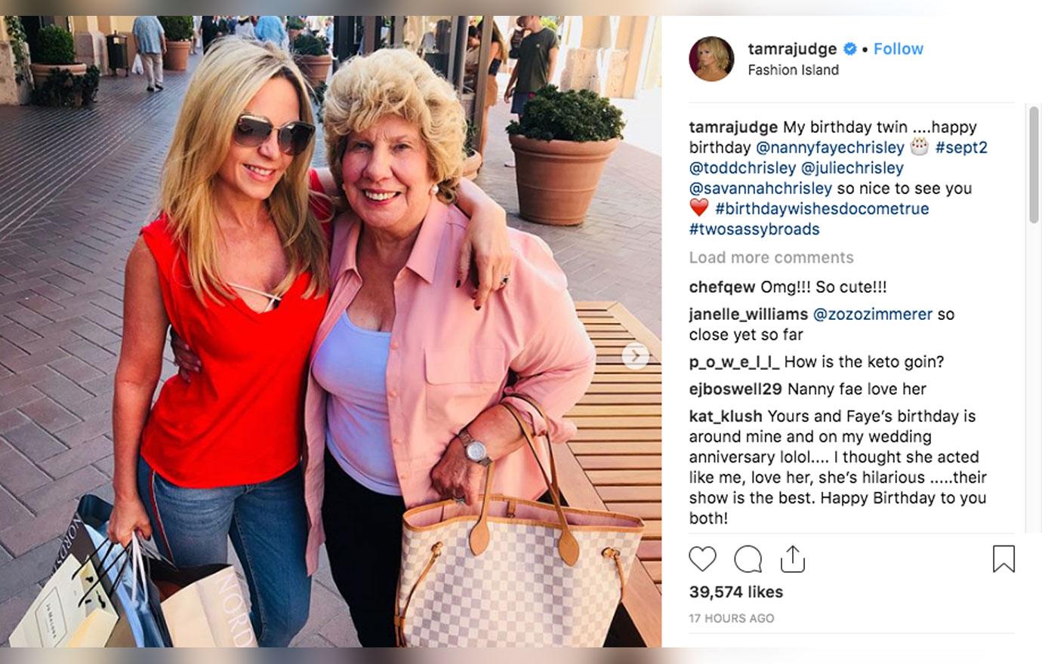Open the @zozozimmerer mention in comments
This screenshot has height=664, width=1042.
872,315
